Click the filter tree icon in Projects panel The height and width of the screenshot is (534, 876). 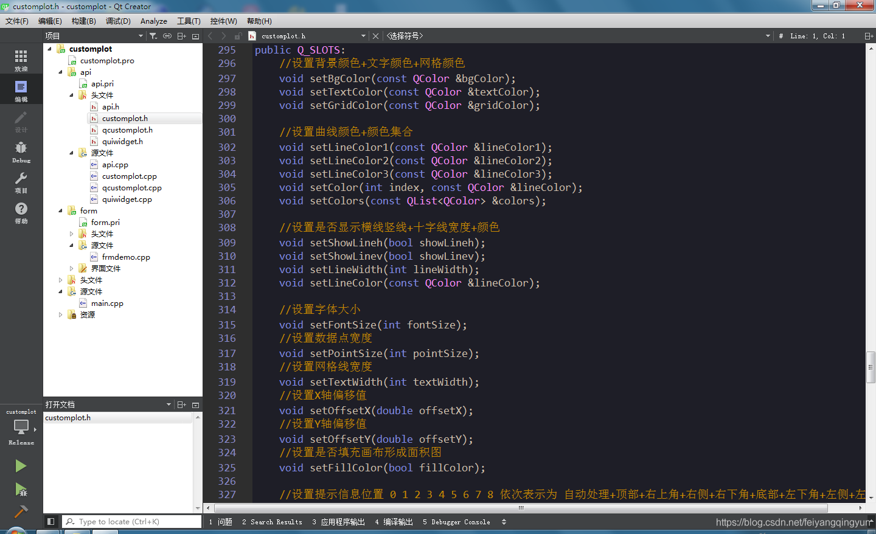tap(153, 36)
